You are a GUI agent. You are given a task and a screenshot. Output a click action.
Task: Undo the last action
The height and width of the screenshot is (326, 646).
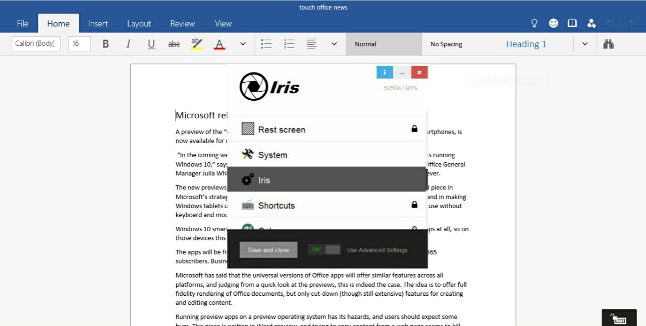coord(611,23)
